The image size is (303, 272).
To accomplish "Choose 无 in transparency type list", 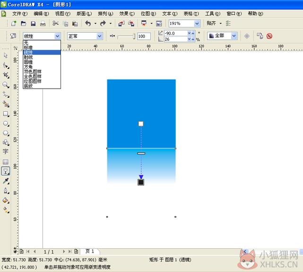I will click(x=42, y=43).
